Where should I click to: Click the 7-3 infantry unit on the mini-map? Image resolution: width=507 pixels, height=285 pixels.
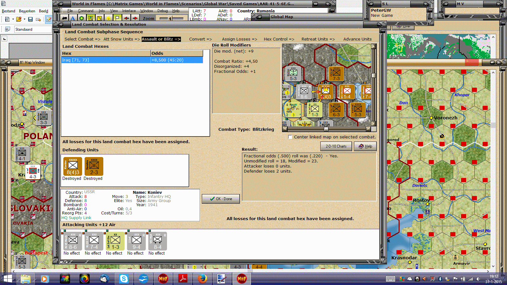336,74
